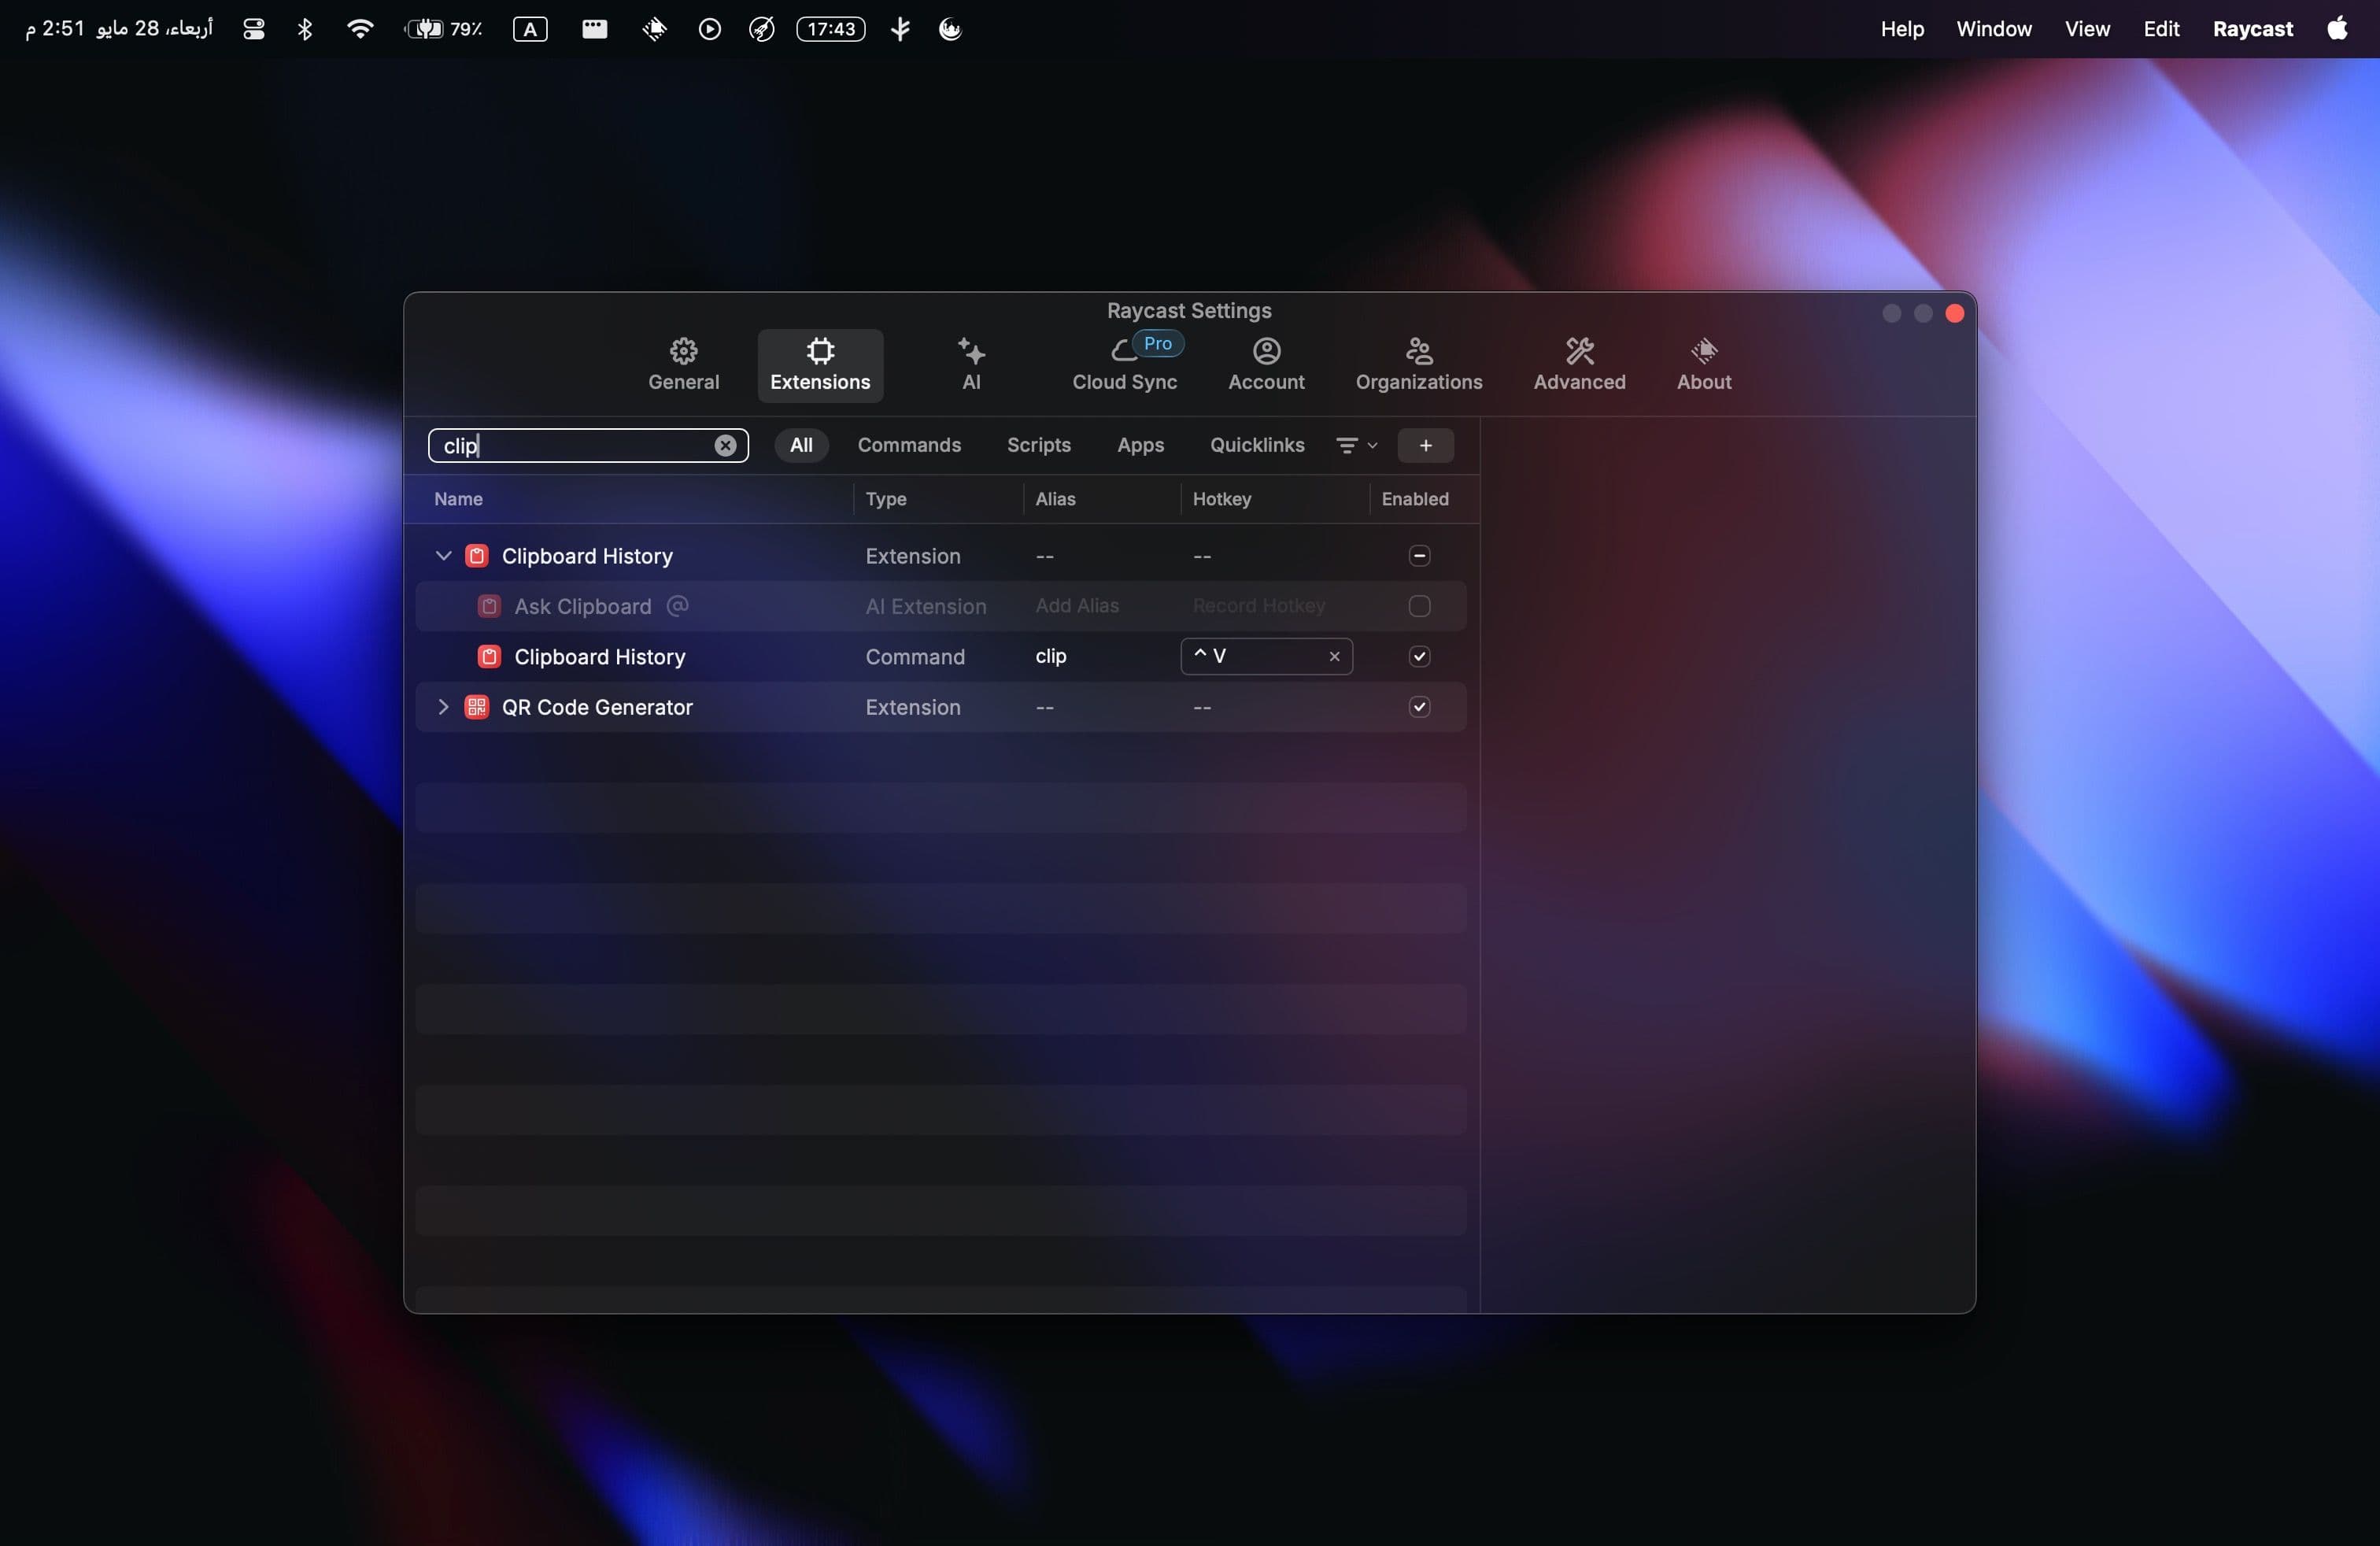Enable the Ask Clipboard AI extension
This screenshot has height=1546, width=2380.
pyautogui.click(x=1419, y=606)
